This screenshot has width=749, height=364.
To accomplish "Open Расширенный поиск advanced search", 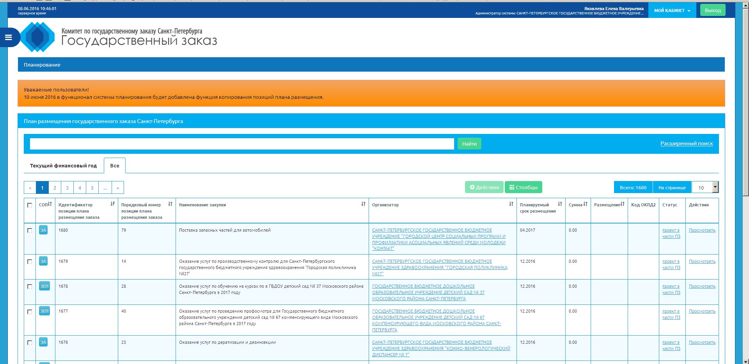I will pyautogui.click(x=687, y=143).
